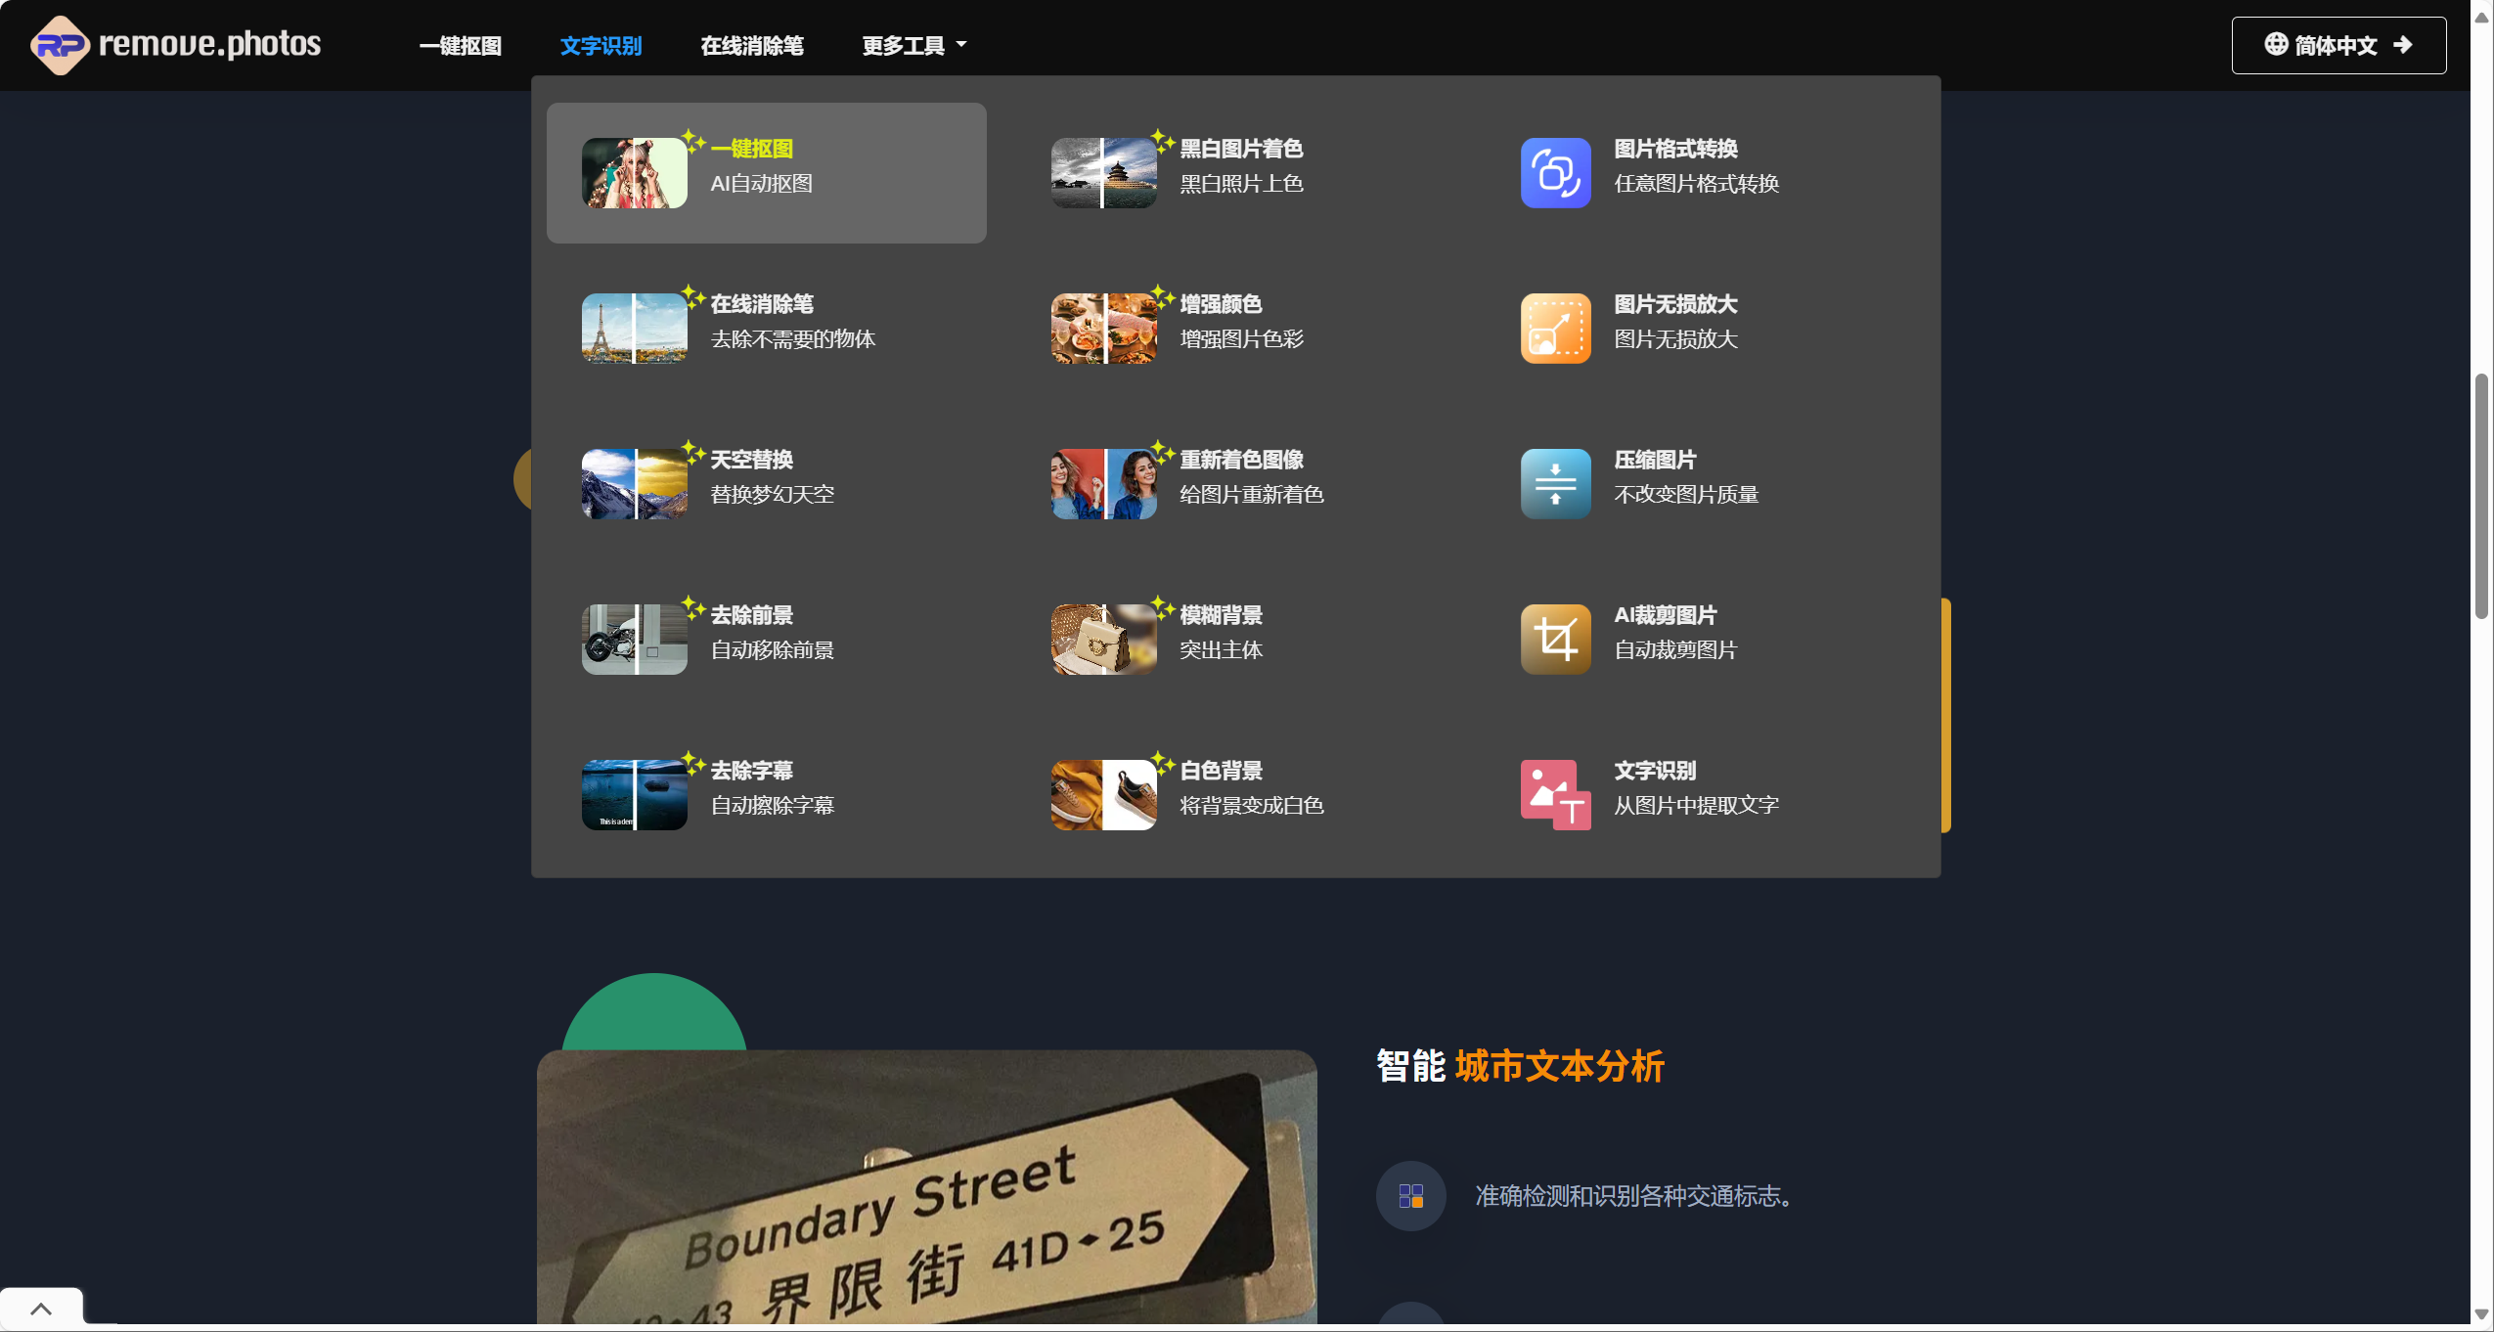Click the 自动裁剪图片 description text
The image size is (2494, 1332).
(1675, 650)
